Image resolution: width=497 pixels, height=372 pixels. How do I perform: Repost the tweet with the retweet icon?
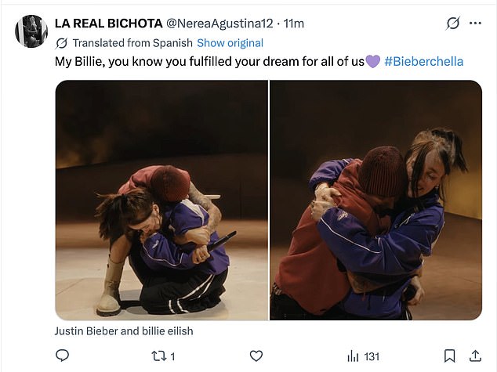[158, 356]
